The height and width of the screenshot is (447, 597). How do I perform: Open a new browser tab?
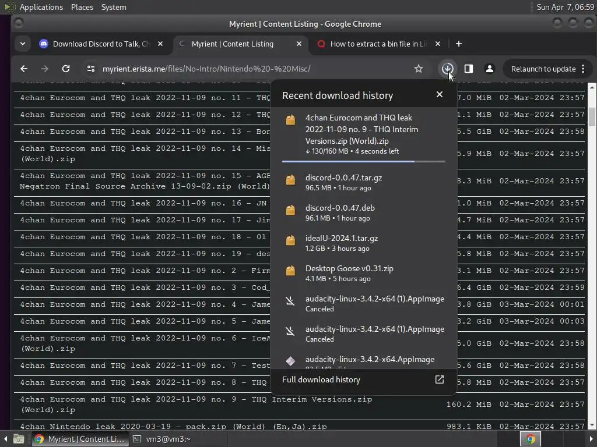point(459,44)
